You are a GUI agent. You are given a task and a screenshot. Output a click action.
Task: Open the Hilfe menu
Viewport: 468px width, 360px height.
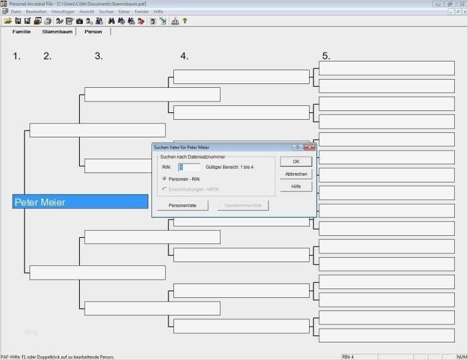pos(158,12)
